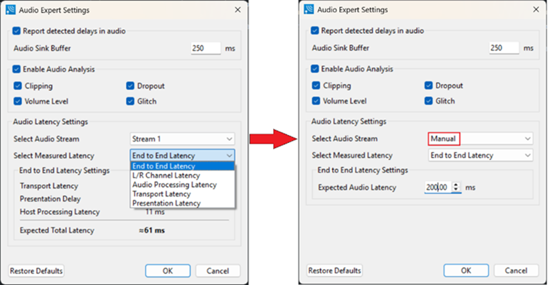Toggle Enable Audio Analysis in left dialog
The image size is (548, 285).
click(17, 69)
